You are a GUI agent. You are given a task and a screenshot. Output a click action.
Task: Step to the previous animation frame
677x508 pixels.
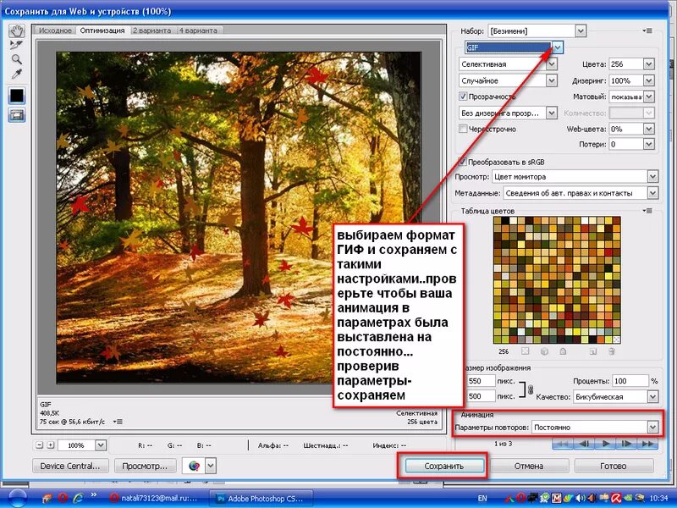[x=584, y=444]
